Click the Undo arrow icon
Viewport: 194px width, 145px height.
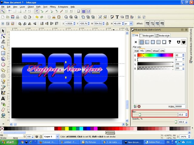37,17
